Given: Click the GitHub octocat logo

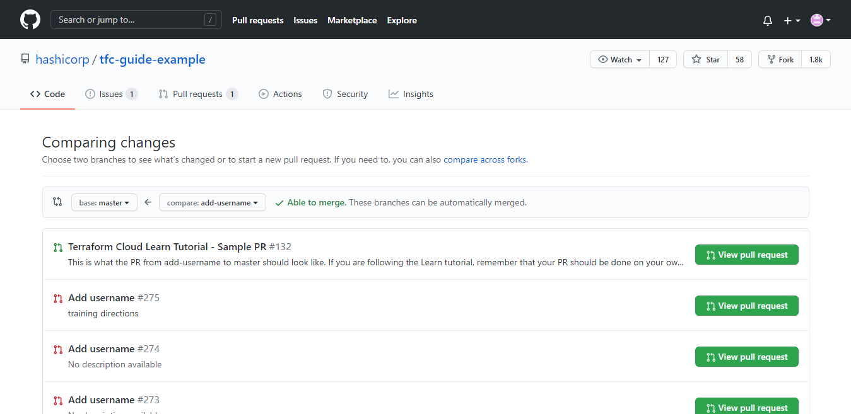Looking at the screenshot, I should click(x=30, y=20).
